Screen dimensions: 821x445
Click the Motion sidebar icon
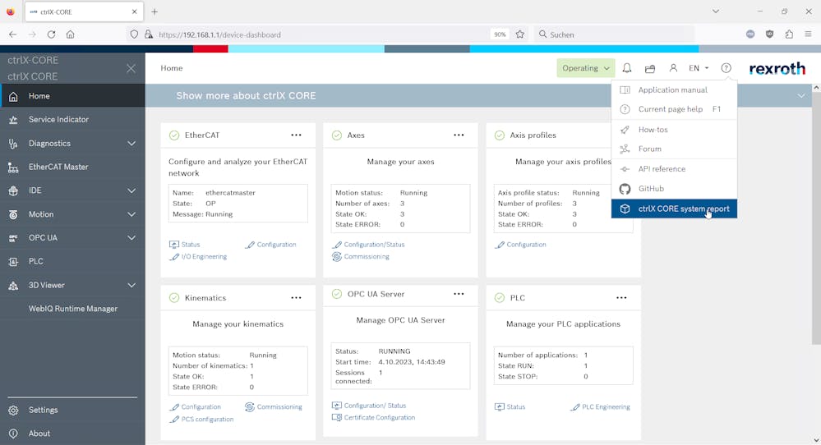click(14, 214)
